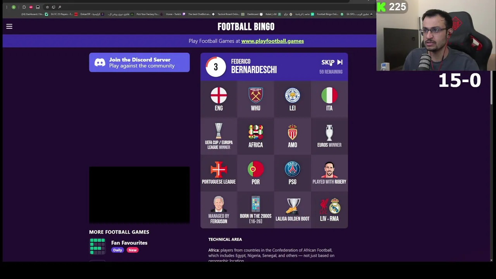Pick UEFA Cup / Europa League Winner cell
496x279 pixels.
point(219,136)
